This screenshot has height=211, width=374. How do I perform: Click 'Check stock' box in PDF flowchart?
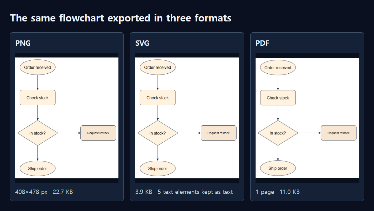click(278, 98)
